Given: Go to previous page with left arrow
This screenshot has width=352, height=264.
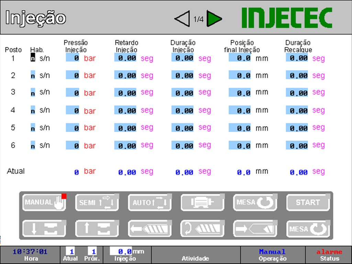Looking at the screenshot, I should (182, 19).
